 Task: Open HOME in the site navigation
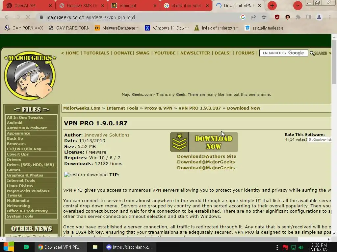point(72,53)
